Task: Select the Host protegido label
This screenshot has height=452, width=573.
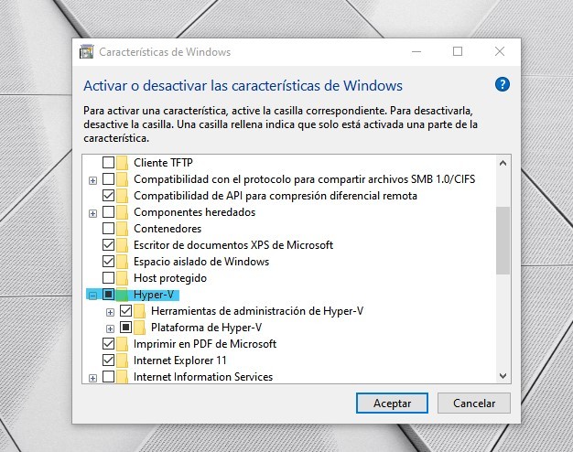Action: [x=170, y=278]
